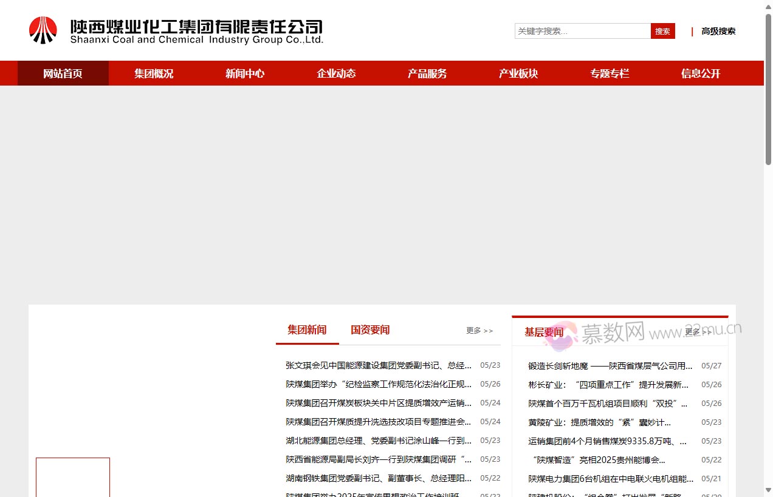Switch to the 国资要闻 tab
773x497 pixels.
coord(370,330)
